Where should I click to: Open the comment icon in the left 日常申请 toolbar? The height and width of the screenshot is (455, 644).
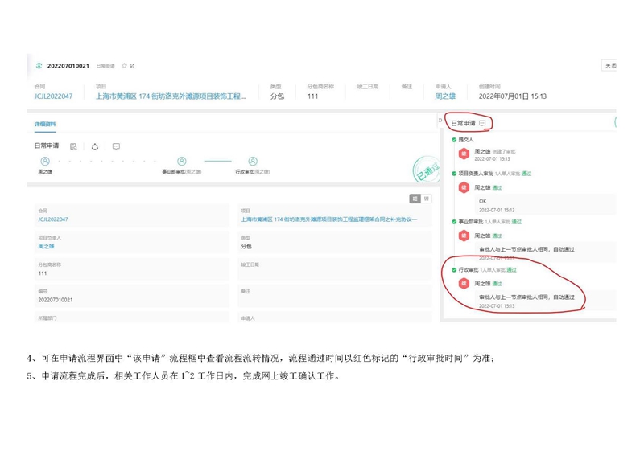pos(116,146)
